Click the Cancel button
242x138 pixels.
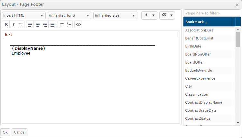tap(20, 132)
